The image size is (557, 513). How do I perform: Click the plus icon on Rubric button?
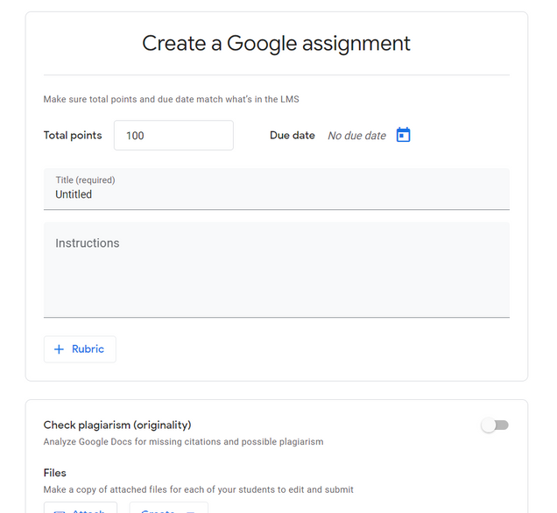point(59,349)
